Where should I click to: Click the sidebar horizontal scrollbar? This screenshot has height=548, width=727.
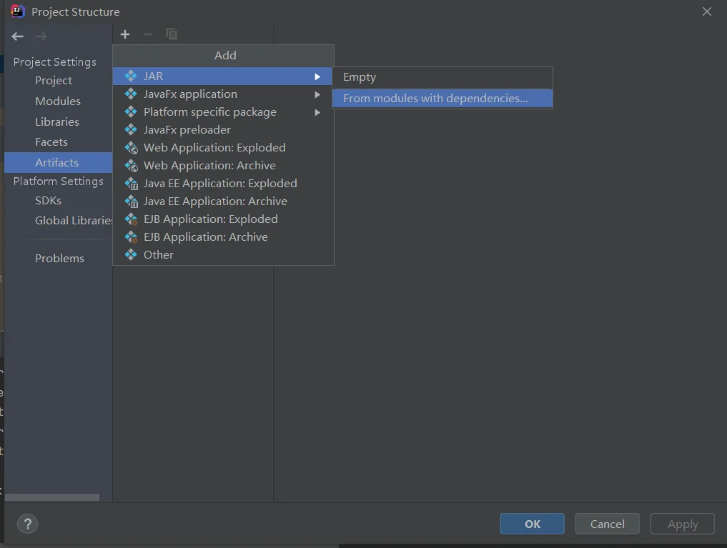51,497
